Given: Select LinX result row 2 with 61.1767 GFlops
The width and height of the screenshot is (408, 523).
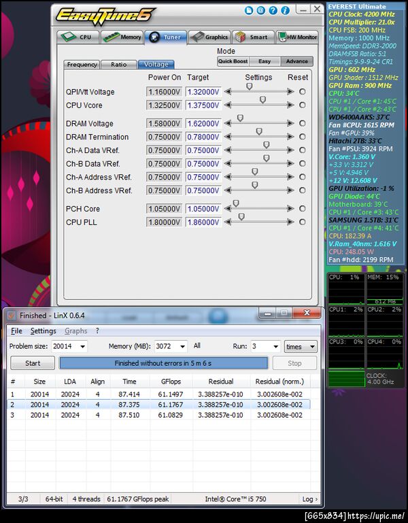Looking at the screenshot, I should 159,405.
